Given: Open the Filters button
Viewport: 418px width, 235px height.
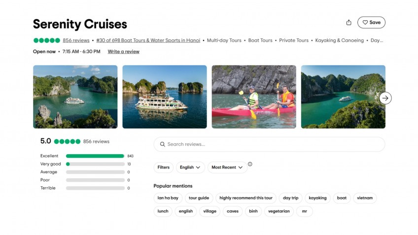Looking at the screenshot, I should (x=163, y=168).
